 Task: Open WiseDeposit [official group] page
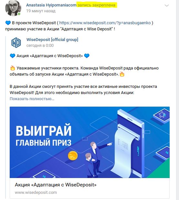coord(52,39)
